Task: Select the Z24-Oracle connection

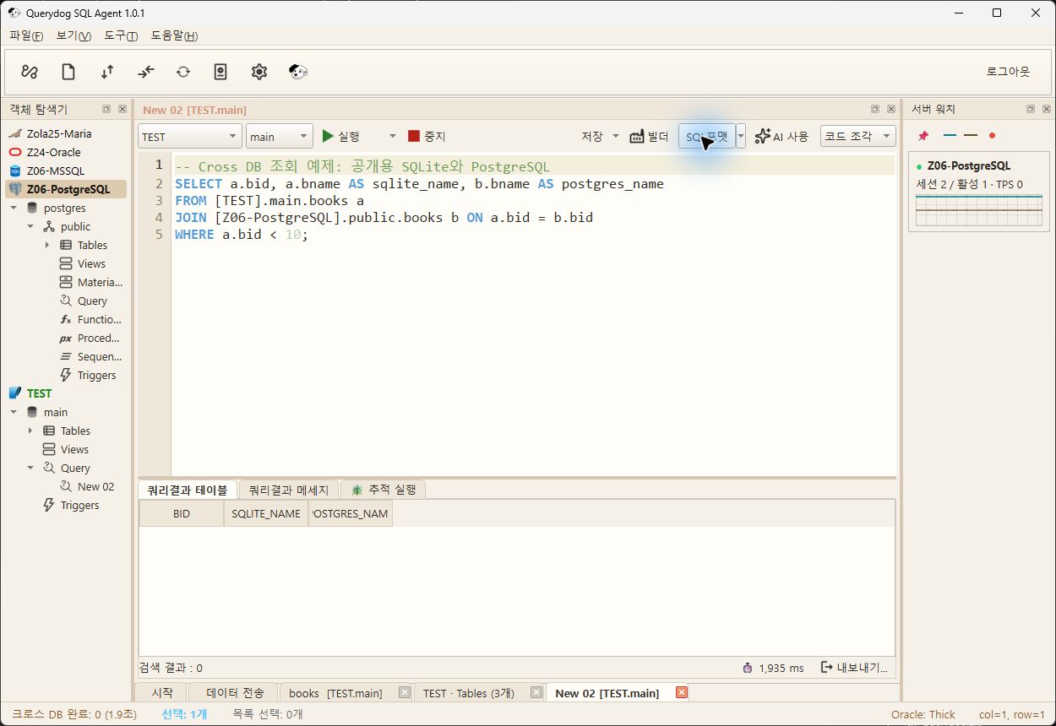Action: click(x=53, y=152)
